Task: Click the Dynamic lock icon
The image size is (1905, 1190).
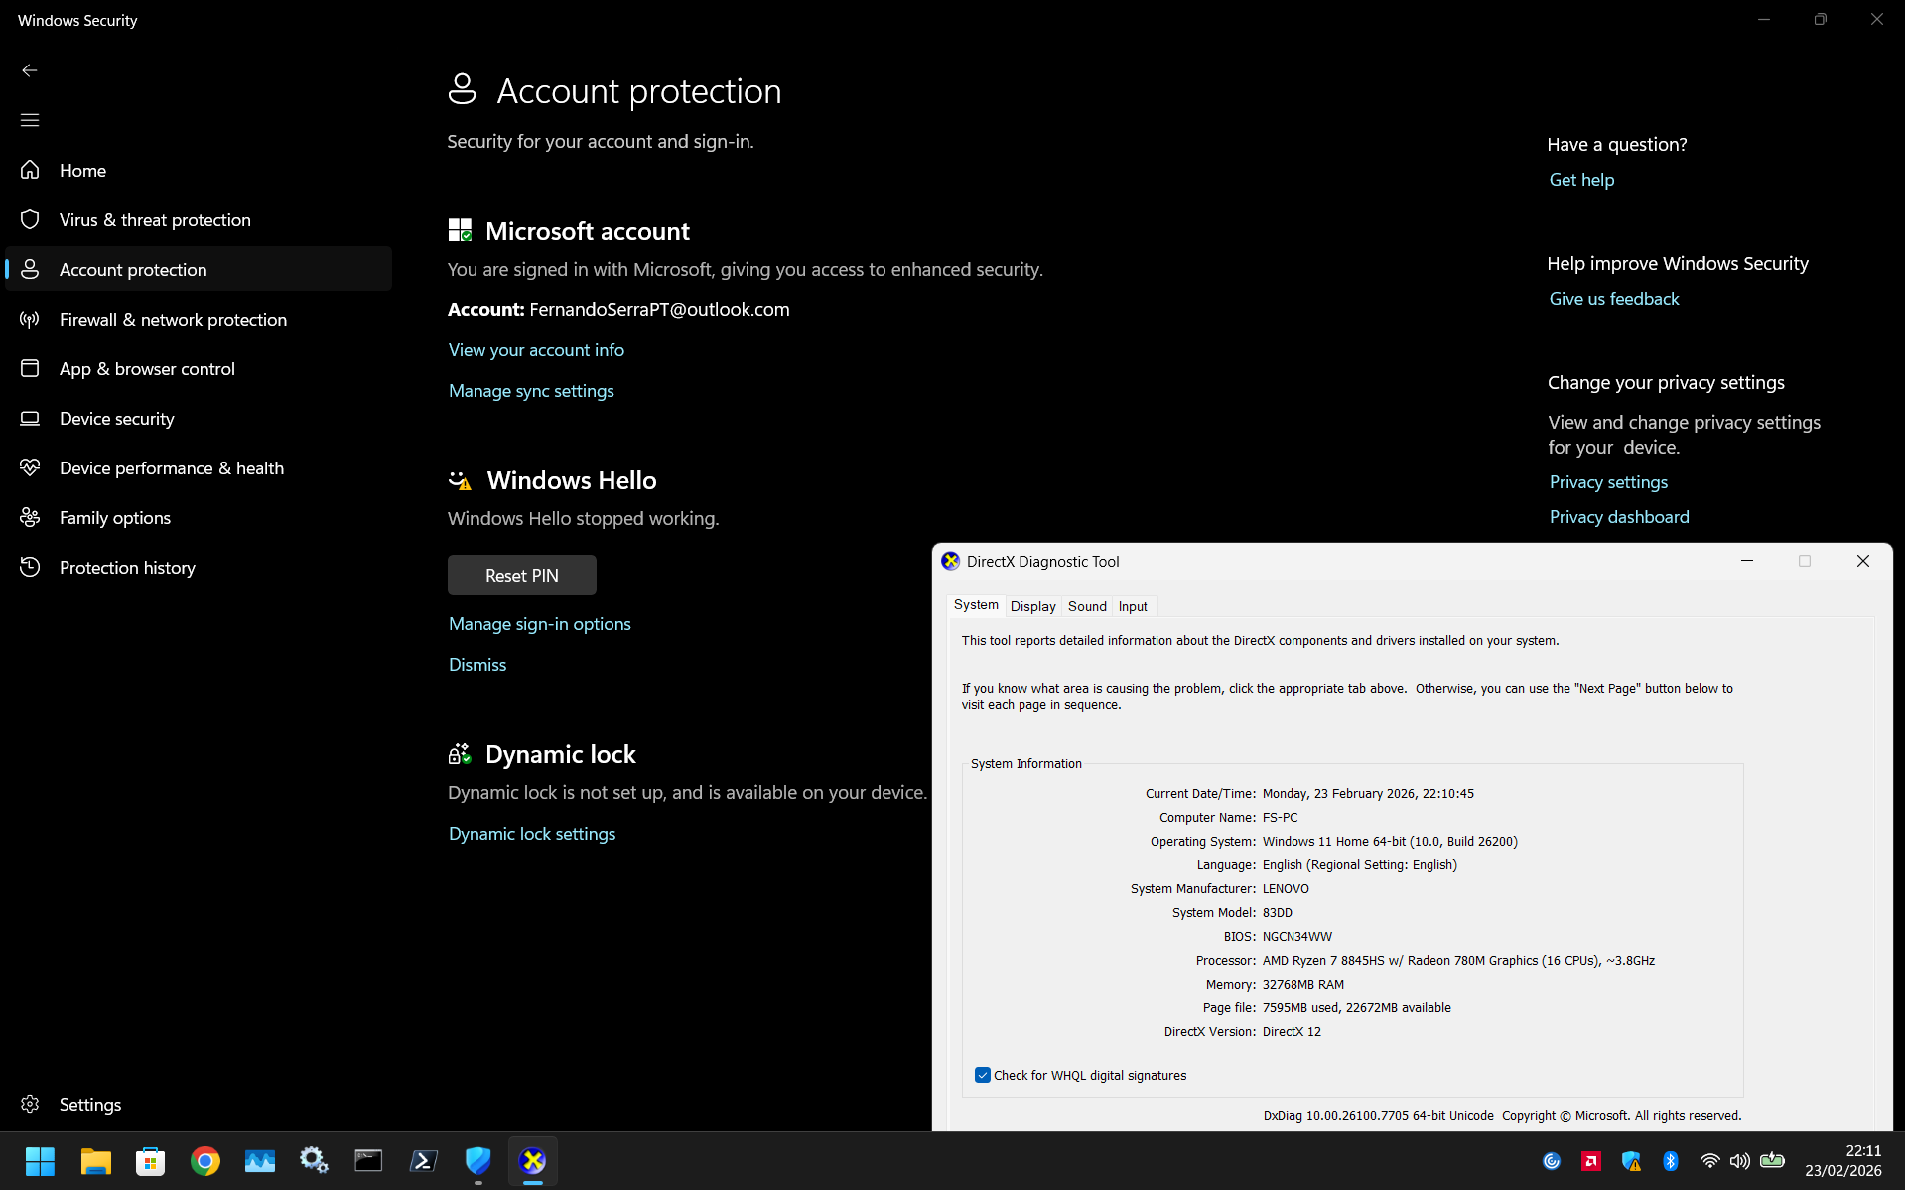Action: coord(460,754)
